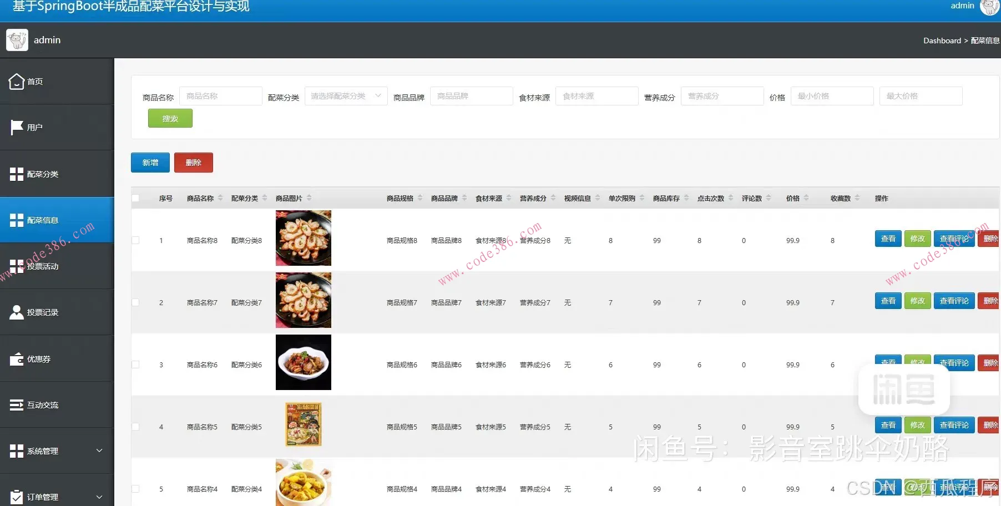Click the flag icon beside 用户
This screenshot has height=506, width=1001.
(x=17, y=128)
